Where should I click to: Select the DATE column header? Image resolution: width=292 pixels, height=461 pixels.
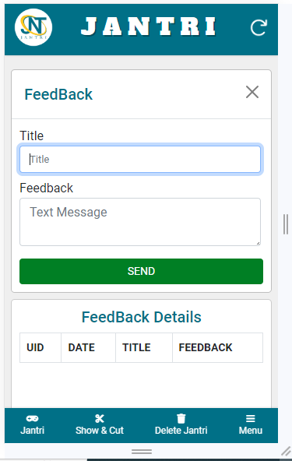pos(82,347)
